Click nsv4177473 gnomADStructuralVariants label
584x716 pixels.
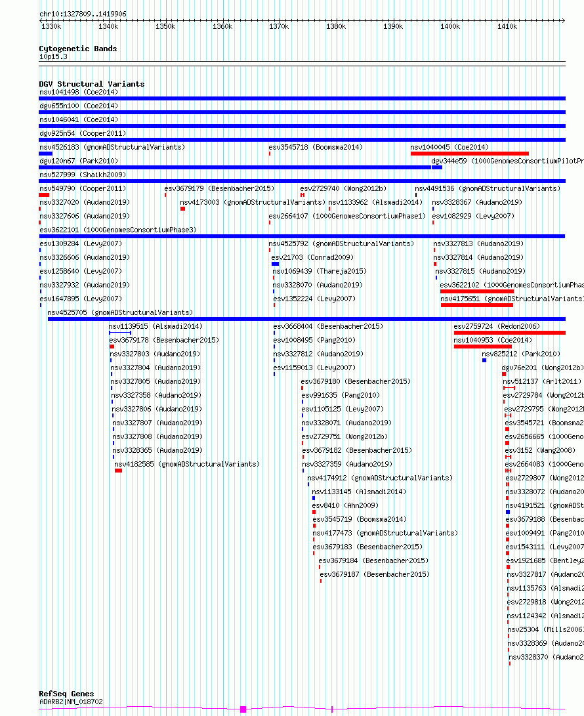coord(385,533)
